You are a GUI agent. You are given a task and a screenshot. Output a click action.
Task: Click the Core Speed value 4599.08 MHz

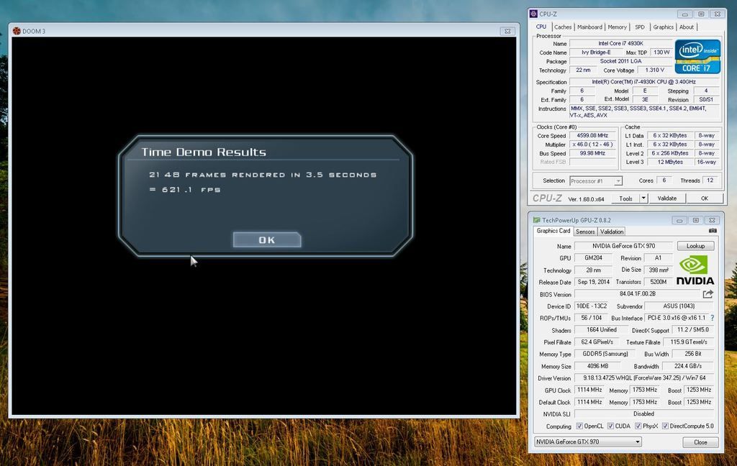click(592, 135)
